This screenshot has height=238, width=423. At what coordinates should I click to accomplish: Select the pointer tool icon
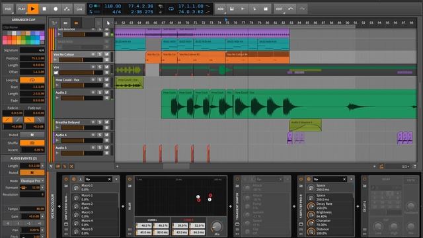[x=108, y=23]
